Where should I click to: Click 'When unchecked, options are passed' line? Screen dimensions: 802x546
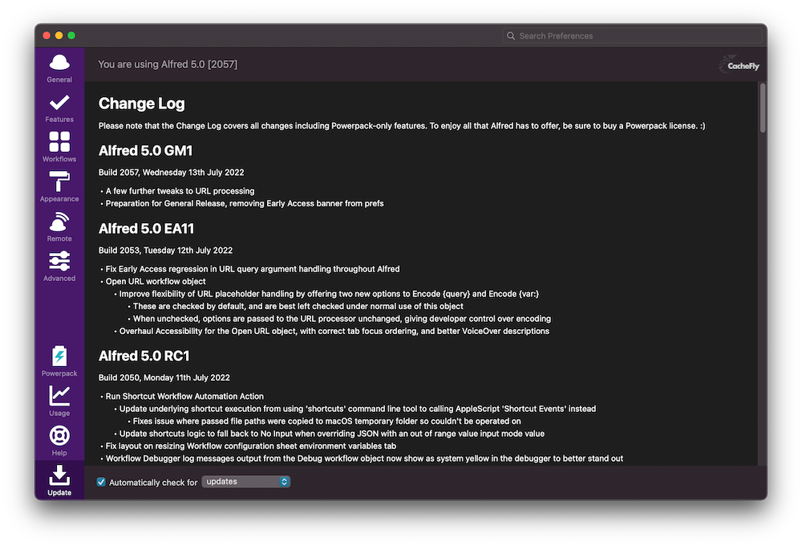[342, 319]
